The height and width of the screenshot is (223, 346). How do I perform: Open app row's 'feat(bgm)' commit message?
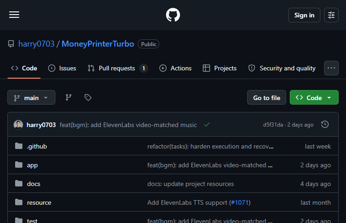[210, 165]
